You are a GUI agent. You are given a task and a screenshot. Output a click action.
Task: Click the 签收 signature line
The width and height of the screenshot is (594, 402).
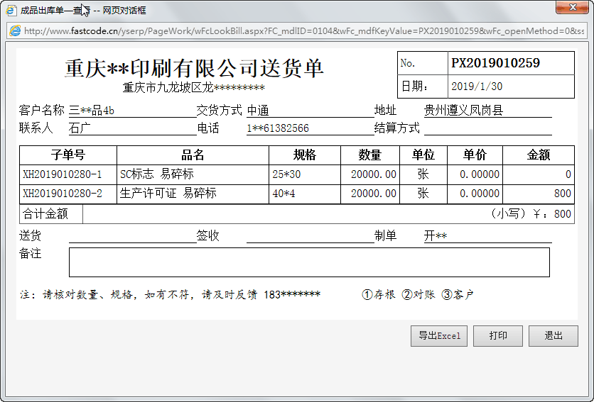(x=310, y=236)
